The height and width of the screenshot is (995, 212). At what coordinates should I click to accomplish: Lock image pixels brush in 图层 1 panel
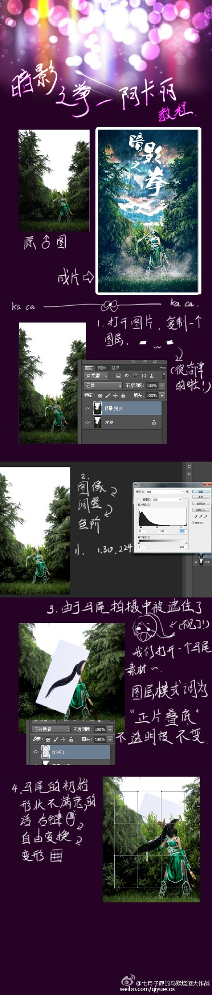(55, 739)
